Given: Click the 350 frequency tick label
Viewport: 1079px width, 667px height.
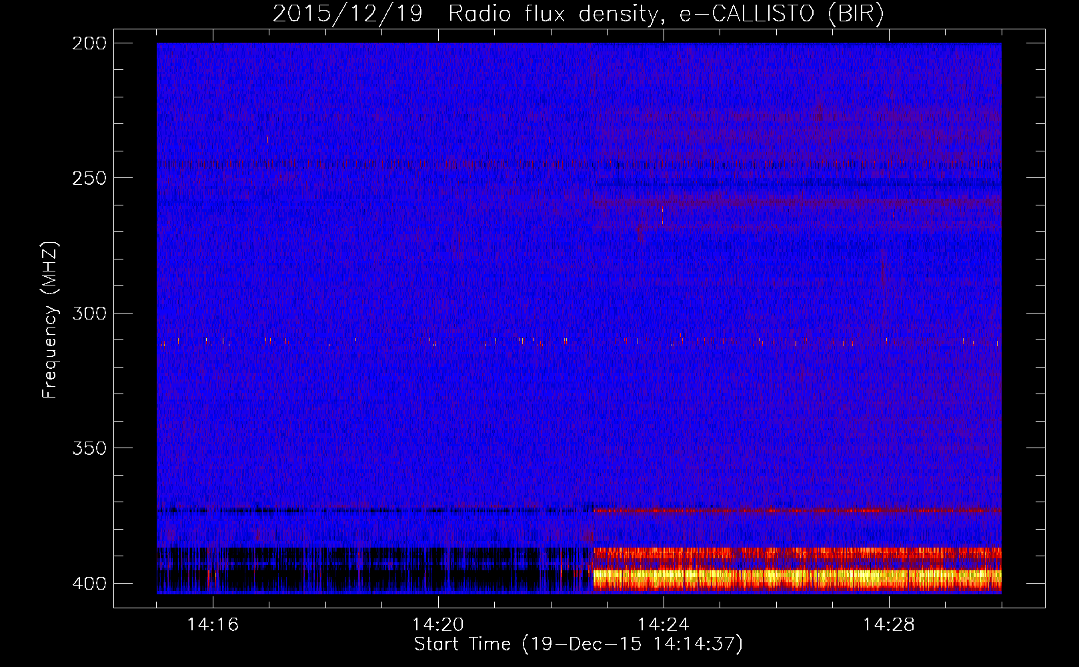Looking at the screenshot, I should (89, 448).
